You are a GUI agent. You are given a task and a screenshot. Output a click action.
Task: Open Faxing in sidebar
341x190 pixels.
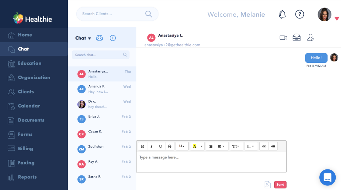click(34, 163)
